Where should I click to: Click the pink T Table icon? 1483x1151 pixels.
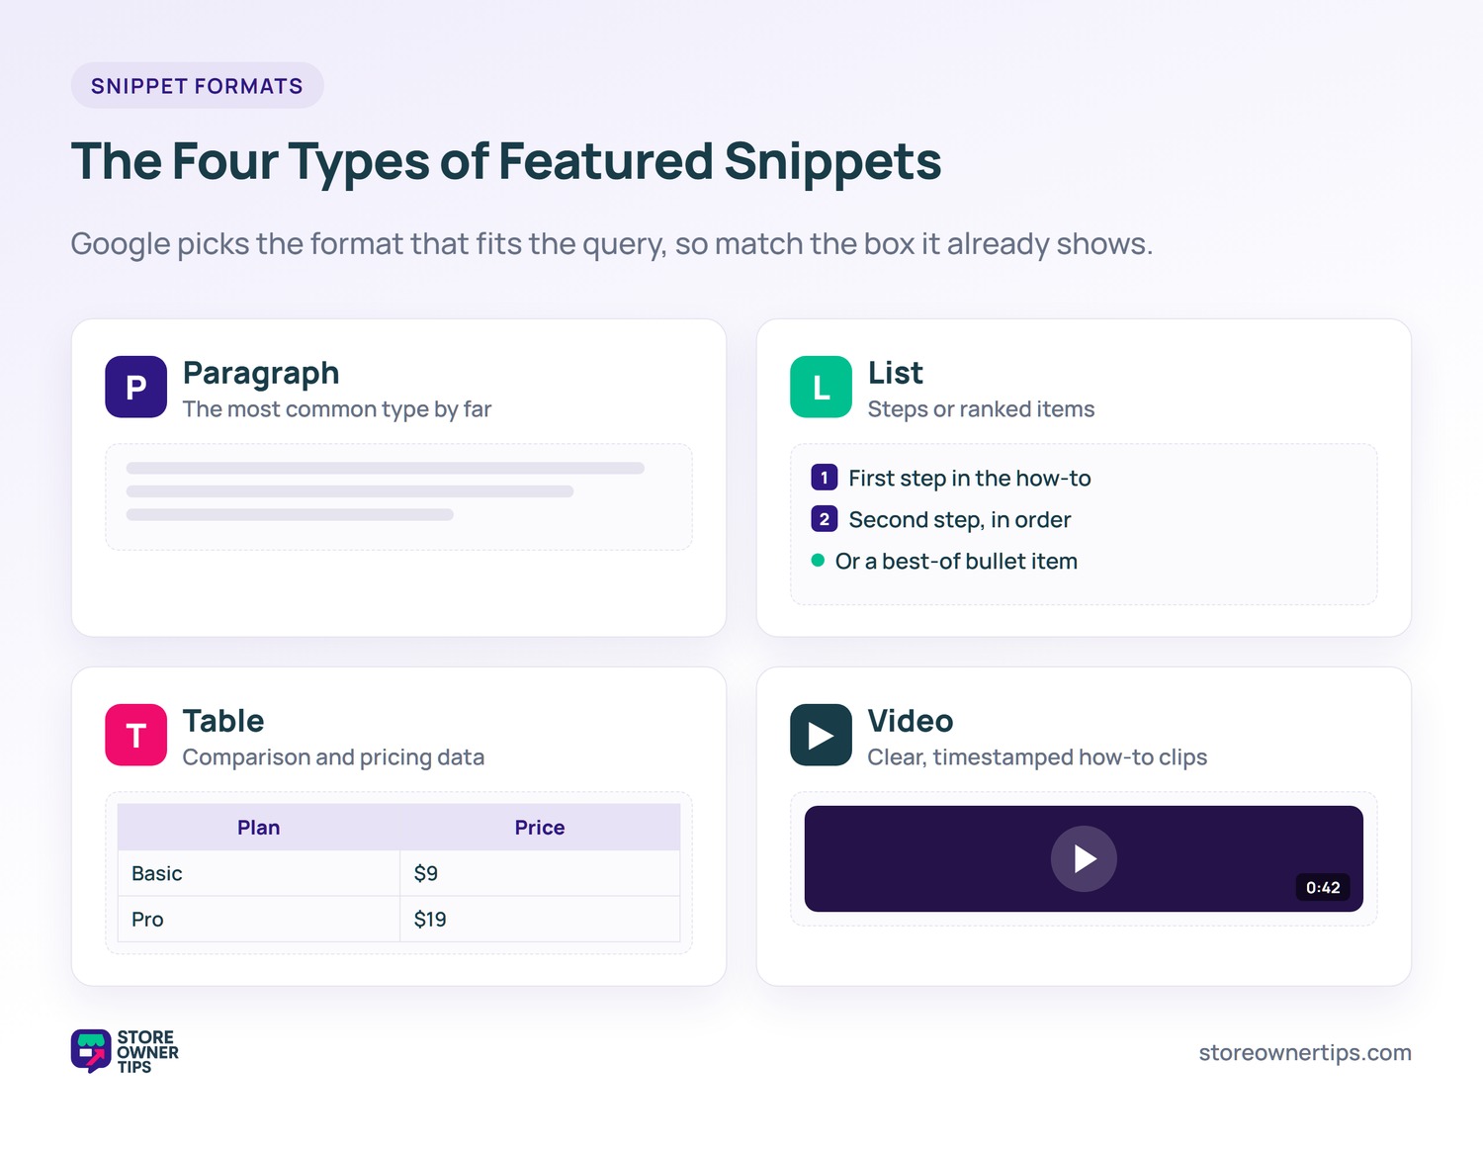pos(135,735)
